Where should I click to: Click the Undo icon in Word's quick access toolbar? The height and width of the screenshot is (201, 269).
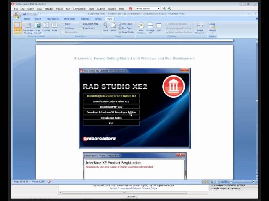pos(29,14)
